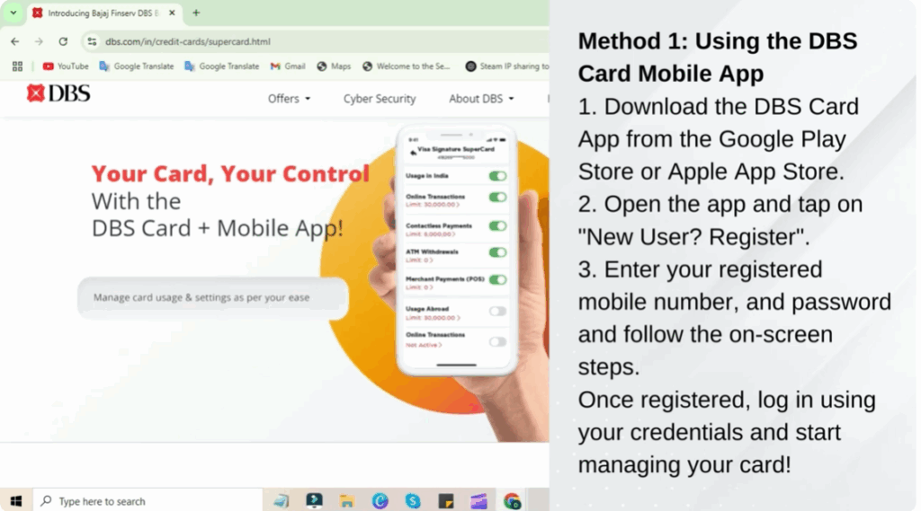Open the Gmail bookmark
The image size is (921, 511).
click(288, 66)
